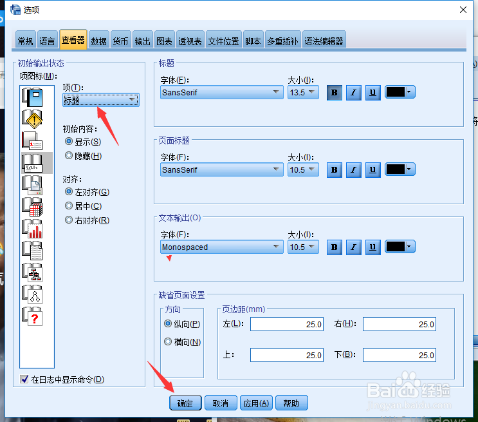Toggle 在日志中显示命令(D) checkbox
Viewport: 478px width, 422px height.
(x=62, y=379)
